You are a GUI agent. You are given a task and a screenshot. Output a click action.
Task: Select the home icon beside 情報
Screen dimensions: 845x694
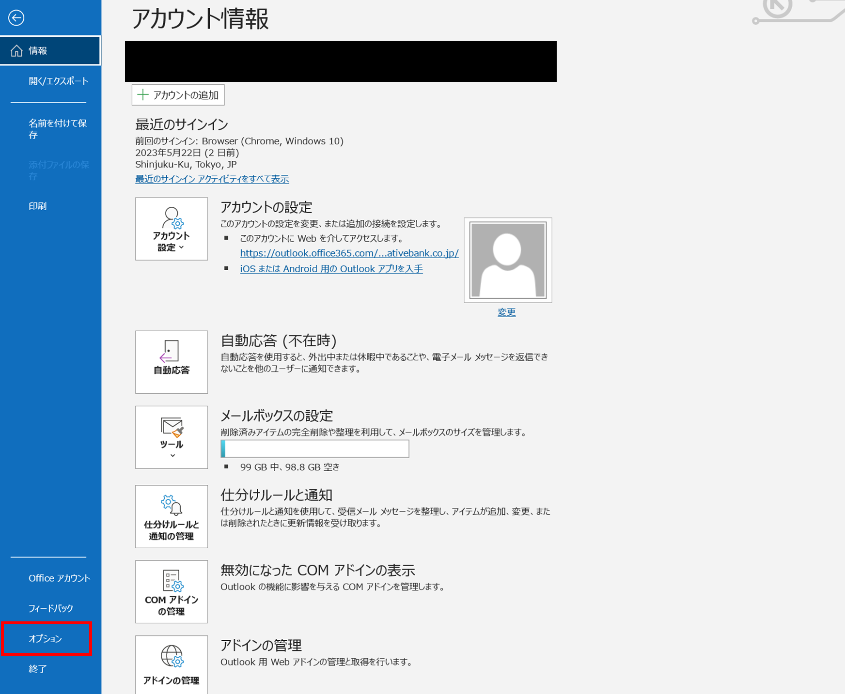point(17,51)
